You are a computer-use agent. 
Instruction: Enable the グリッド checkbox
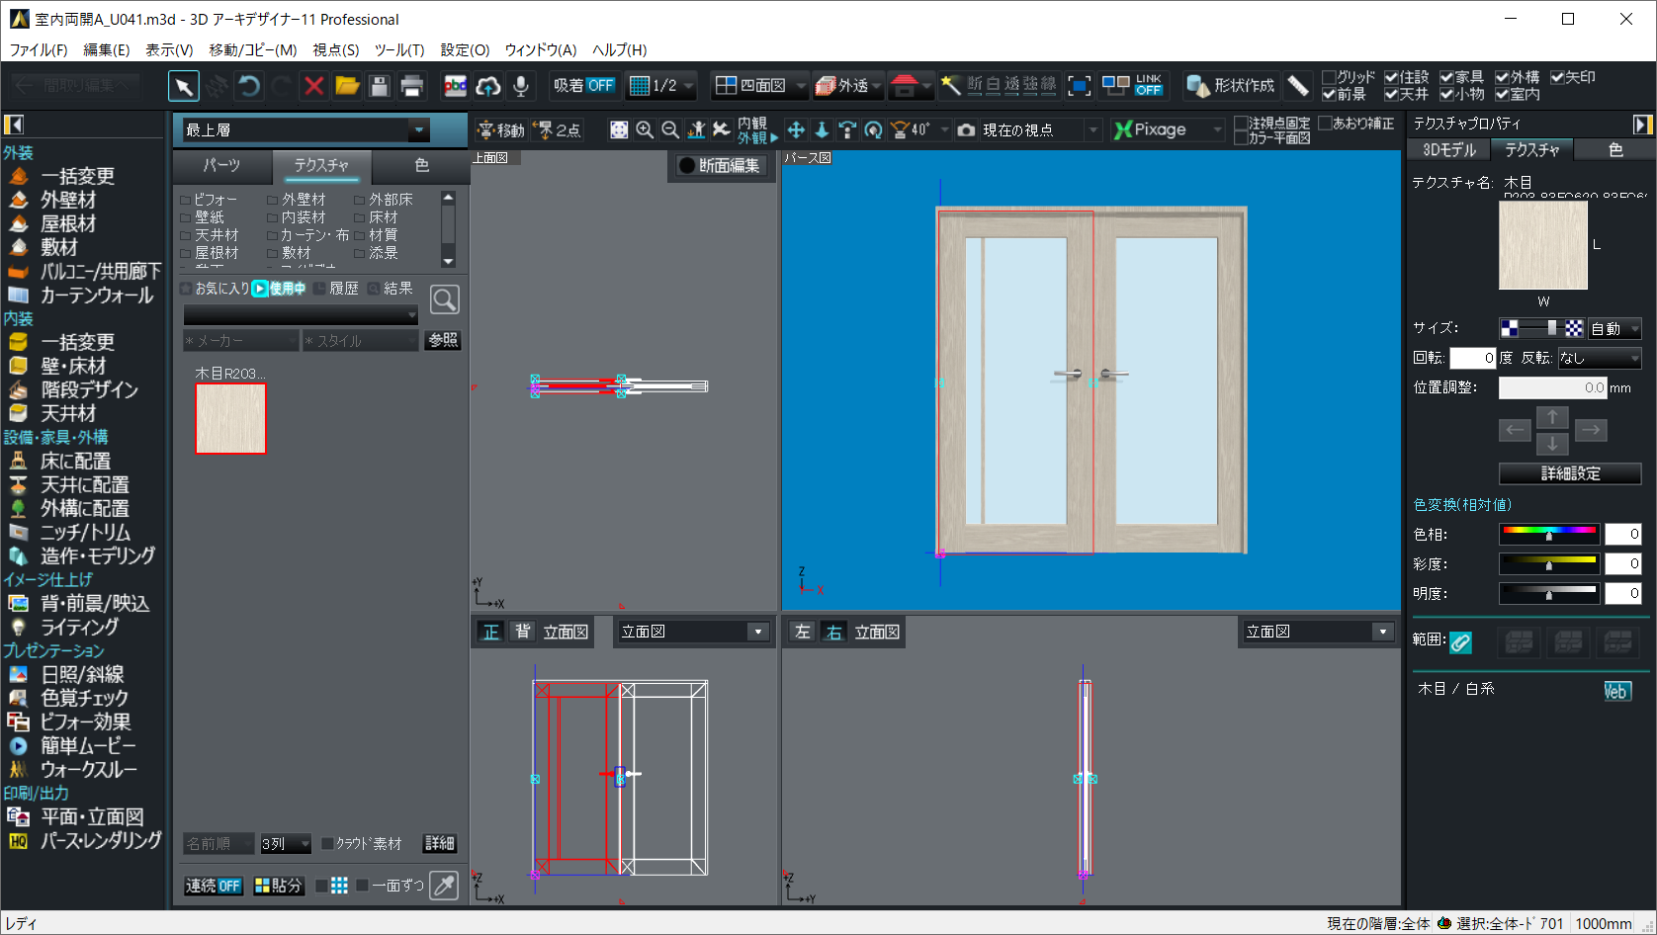(x=1329, y=77)
